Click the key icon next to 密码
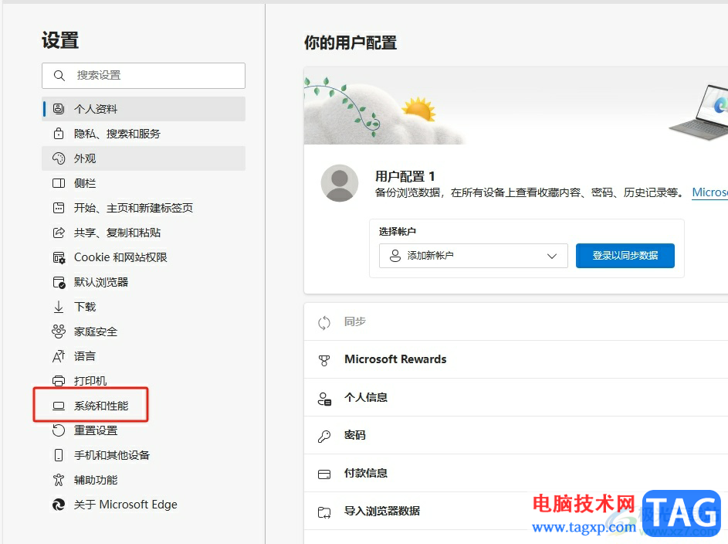 click(324, 435)
